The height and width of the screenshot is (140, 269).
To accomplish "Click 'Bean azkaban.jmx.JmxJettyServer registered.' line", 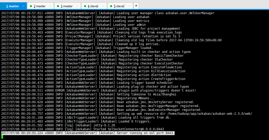I will [156, 102].
